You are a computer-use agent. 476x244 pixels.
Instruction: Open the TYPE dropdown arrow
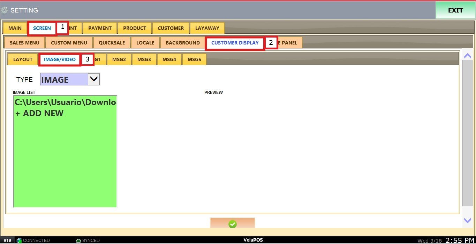[93, 79]
